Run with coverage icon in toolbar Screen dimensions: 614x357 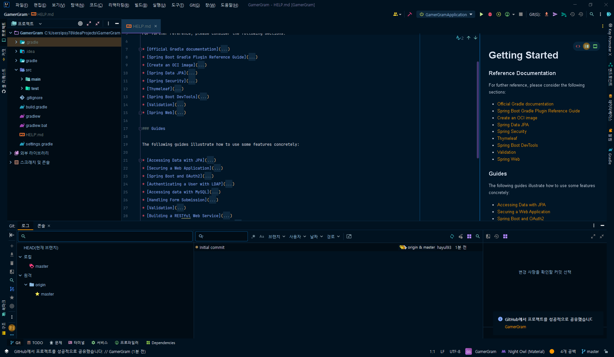499,14
